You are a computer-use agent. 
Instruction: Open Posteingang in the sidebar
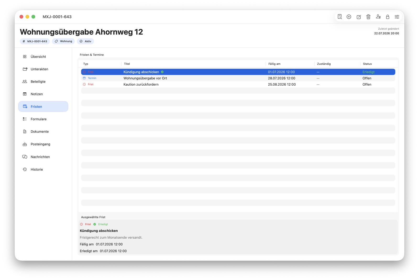[43, 144]
